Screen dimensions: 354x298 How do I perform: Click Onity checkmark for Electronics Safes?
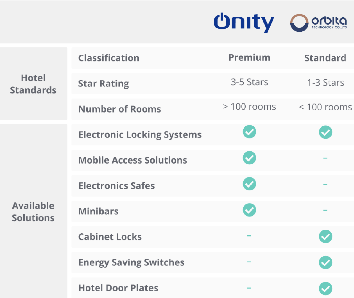point(250,184)
